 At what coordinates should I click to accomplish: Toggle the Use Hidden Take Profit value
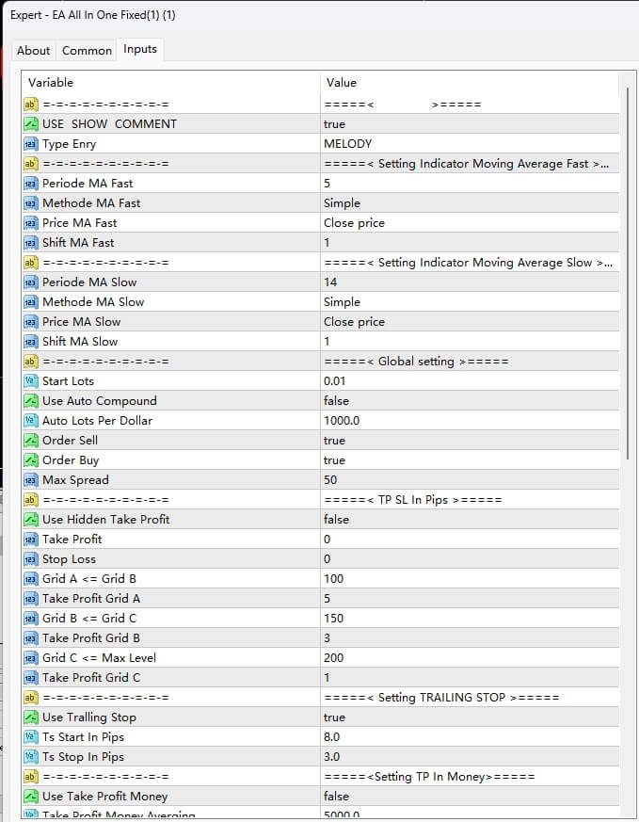pos(336,520)
